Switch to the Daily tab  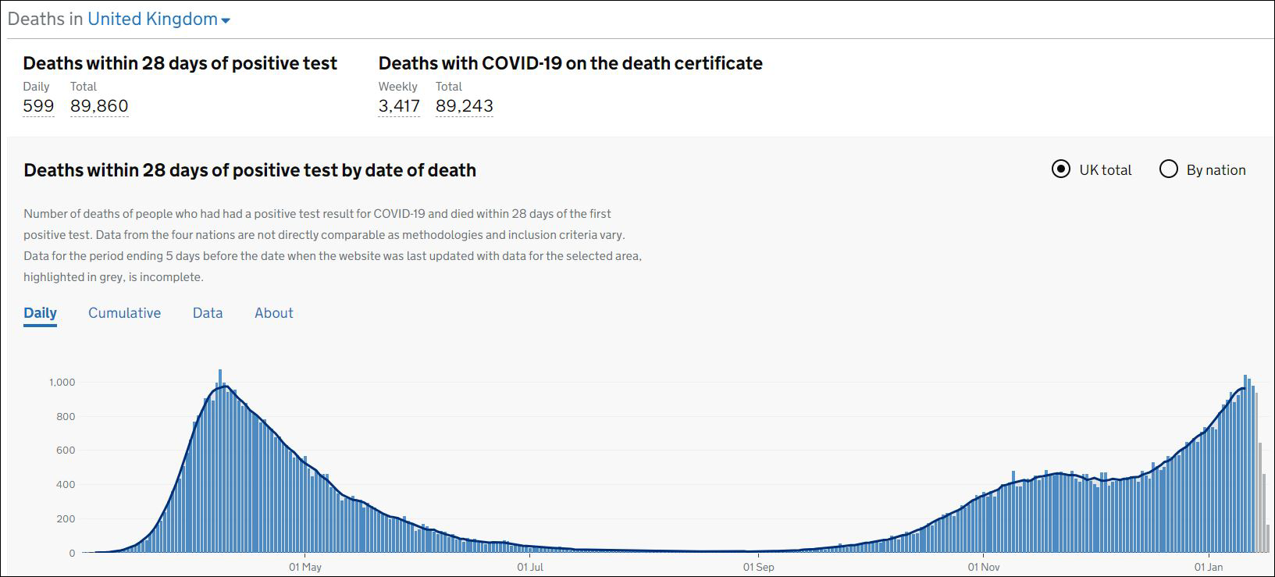[40, 313]
